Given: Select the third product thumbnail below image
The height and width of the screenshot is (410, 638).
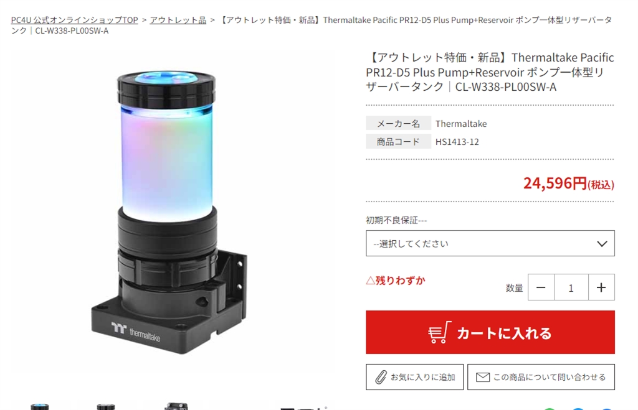Looking at the screenshot, I should 176,406.
